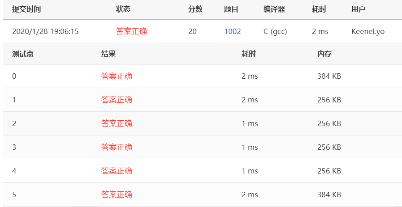Click the 用户 column header
402x207 pixels.
pos(359,9)
